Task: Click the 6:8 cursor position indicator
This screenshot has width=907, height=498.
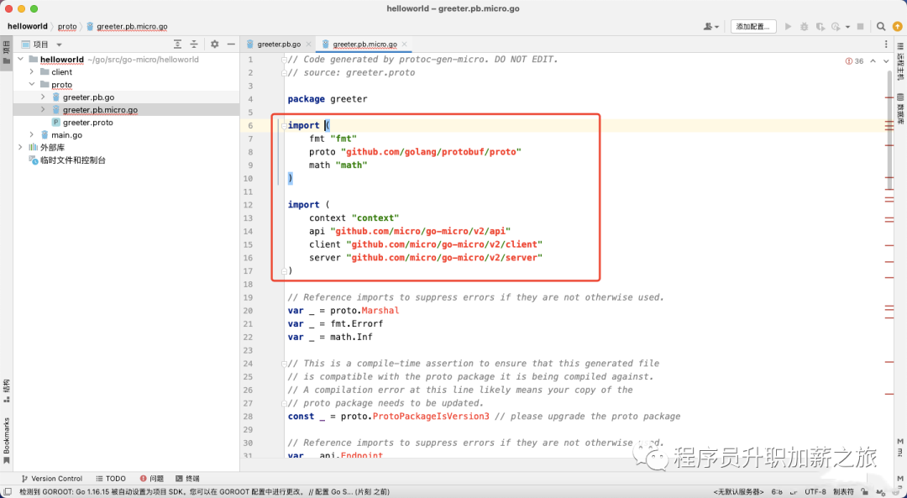Action: pos(777,491)
